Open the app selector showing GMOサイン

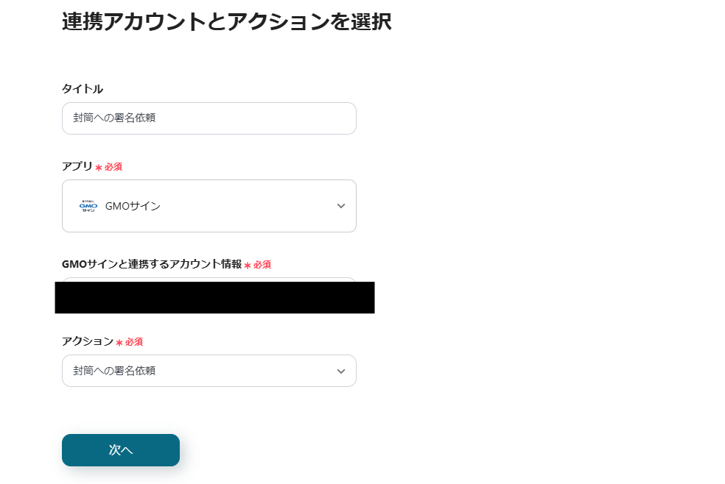(x=209, y=206)
